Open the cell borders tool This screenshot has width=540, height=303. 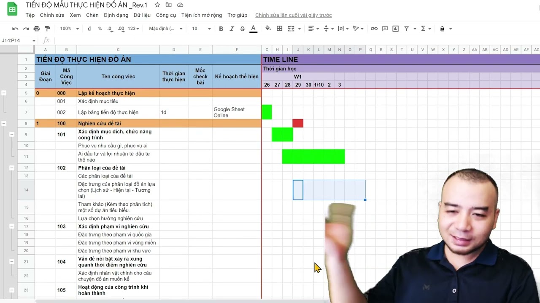(279, 29)
